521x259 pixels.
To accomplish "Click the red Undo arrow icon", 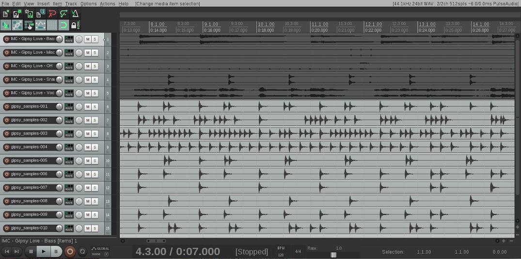I will pos(52,14).
